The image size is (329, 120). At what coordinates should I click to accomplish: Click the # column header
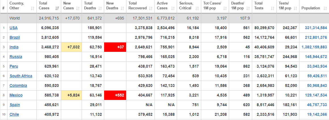3,8
